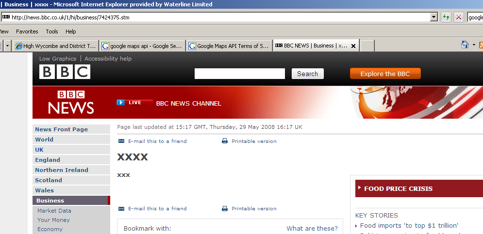Click the top printer icon for Printable version
Image resolution: width=483 pixels, height=234 pixels.
click(x=225, y=141)
